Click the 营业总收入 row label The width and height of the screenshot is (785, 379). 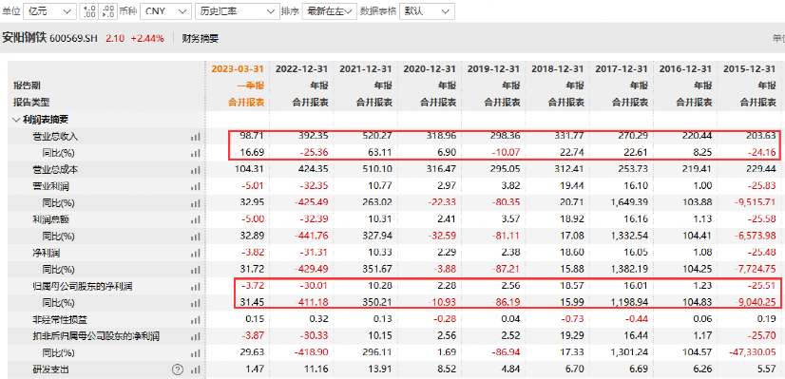tap(55, 137)
